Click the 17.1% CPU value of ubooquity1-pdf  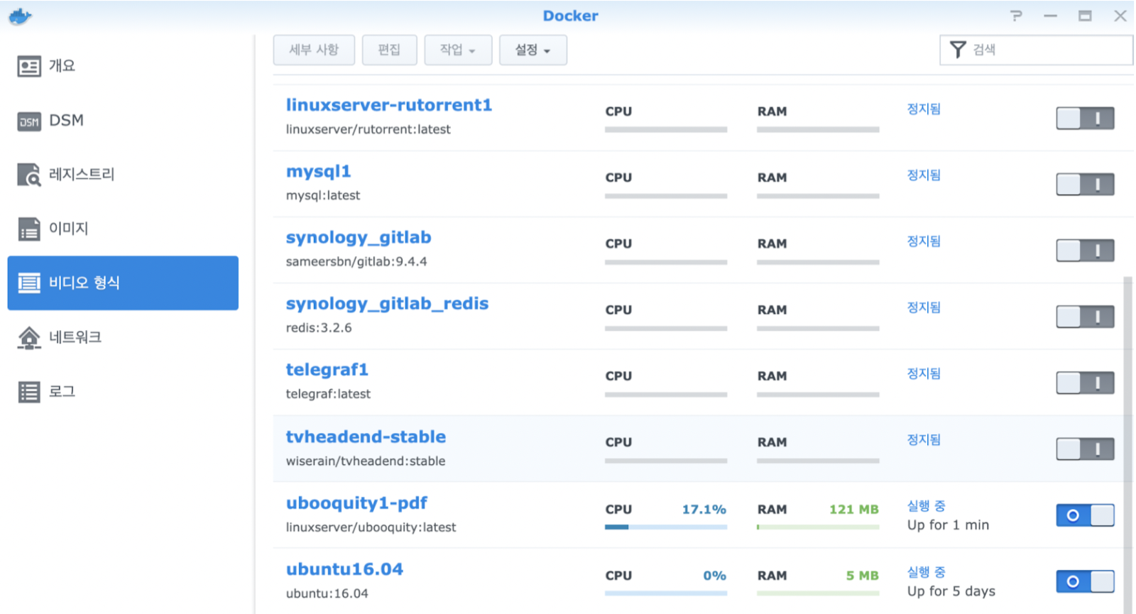coord(704,510)
